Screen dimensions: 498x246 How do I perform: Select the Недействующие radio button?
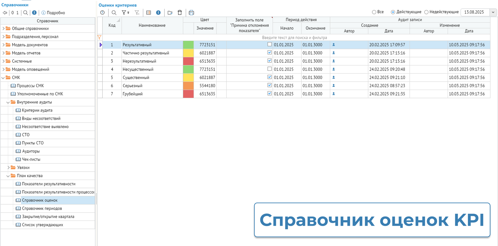click(426, 12)
